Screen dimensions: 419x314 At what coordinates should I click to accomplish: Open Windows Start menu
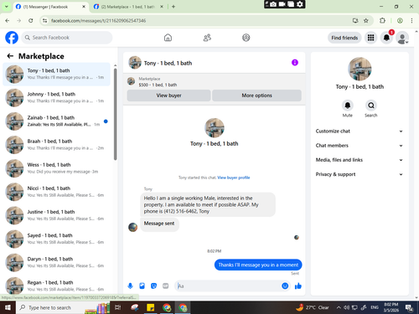[8, 307]
